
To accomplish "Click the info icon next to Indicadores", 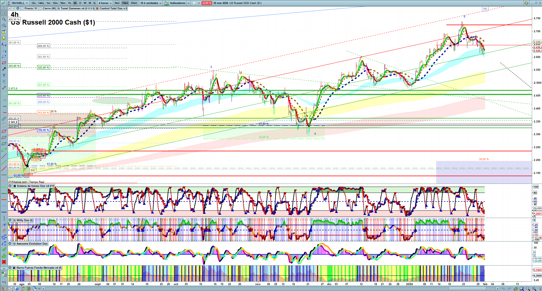I will point(194,3).
